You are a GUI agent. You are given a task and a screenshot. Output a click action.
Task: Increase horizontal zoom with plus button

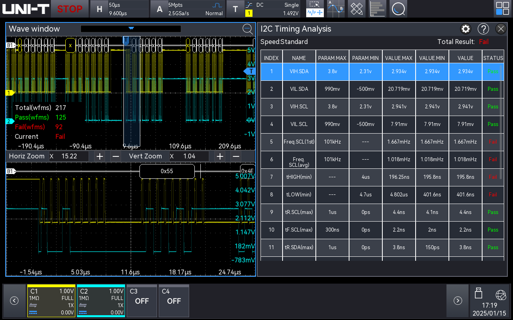click(100, 156)
